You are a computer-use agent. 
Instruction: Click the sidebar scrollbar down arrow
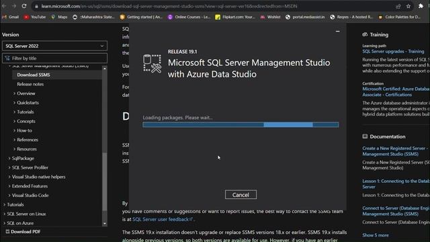click(105, 224)
